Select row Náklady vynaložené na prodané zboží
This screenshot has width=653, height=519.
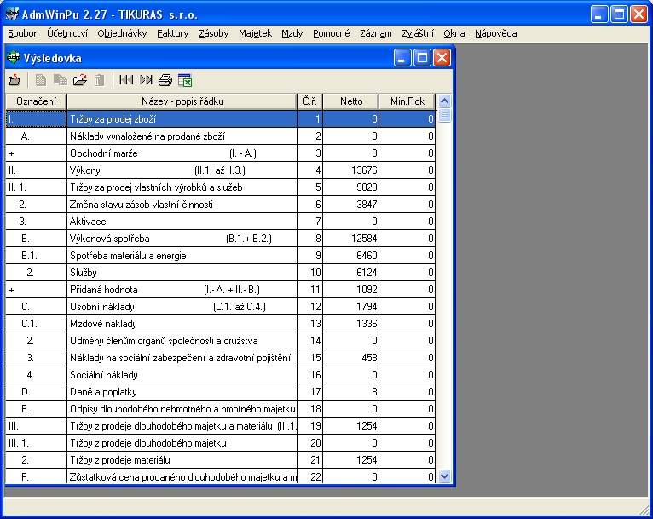[220, 136]
